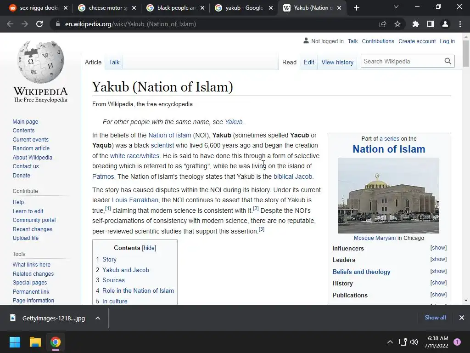Open the article Talk tab
Screen dimensions: 470x353
tap(114, 62)
